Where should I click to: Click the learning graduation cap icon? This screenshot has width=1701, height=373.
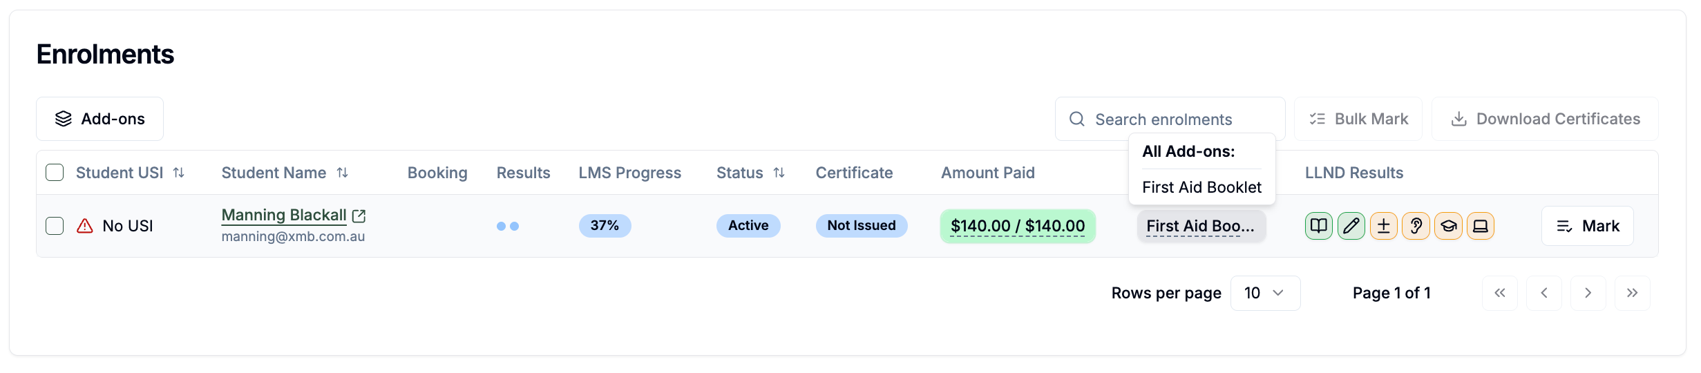[1448, 226]
